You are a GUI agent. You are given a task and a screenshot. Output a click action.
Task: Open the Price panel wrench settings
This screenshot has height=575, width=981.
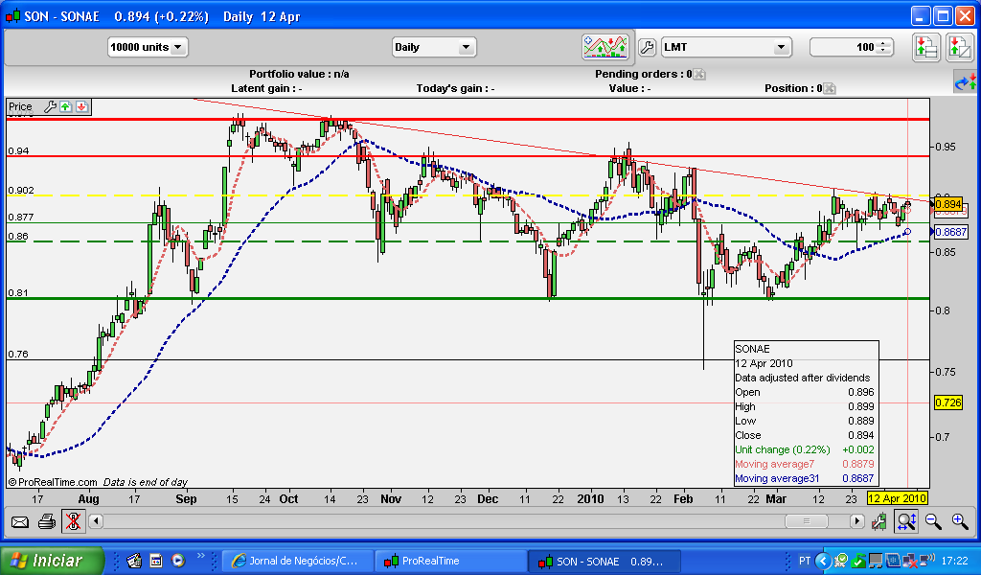point(50,106)
